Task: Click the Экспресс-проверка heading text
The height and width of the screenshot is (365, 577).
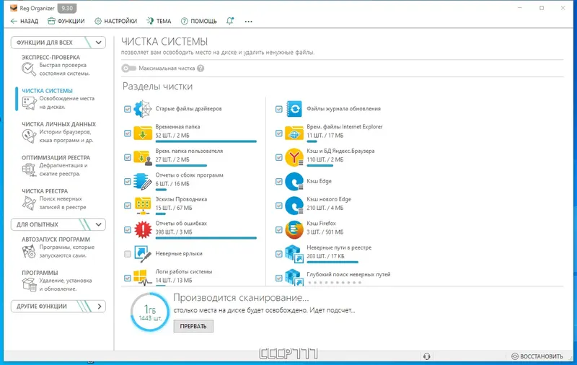Action: coord(50,58)
